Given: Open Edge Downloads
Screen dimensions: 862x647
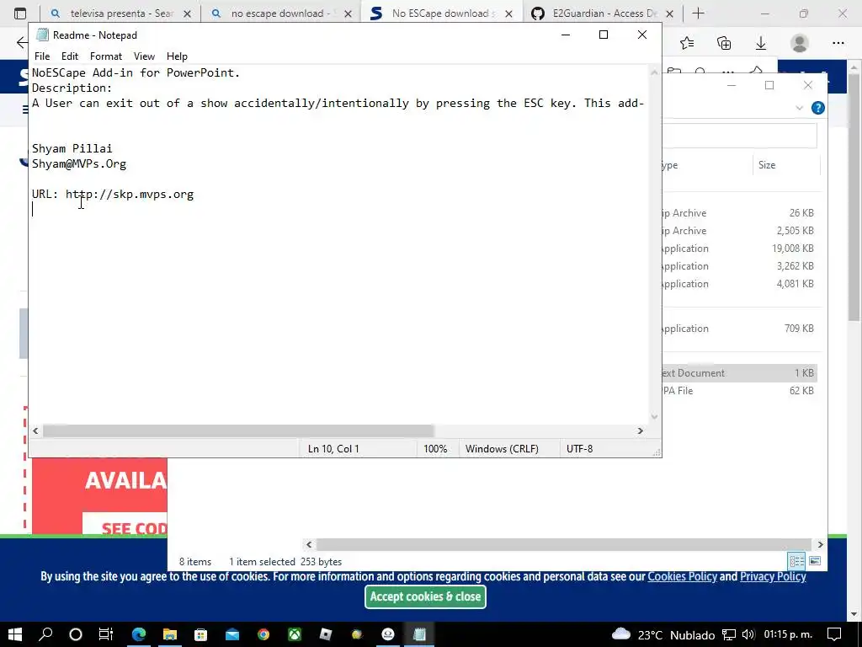Looking at the screenshot, I should (x=761, y=42).
